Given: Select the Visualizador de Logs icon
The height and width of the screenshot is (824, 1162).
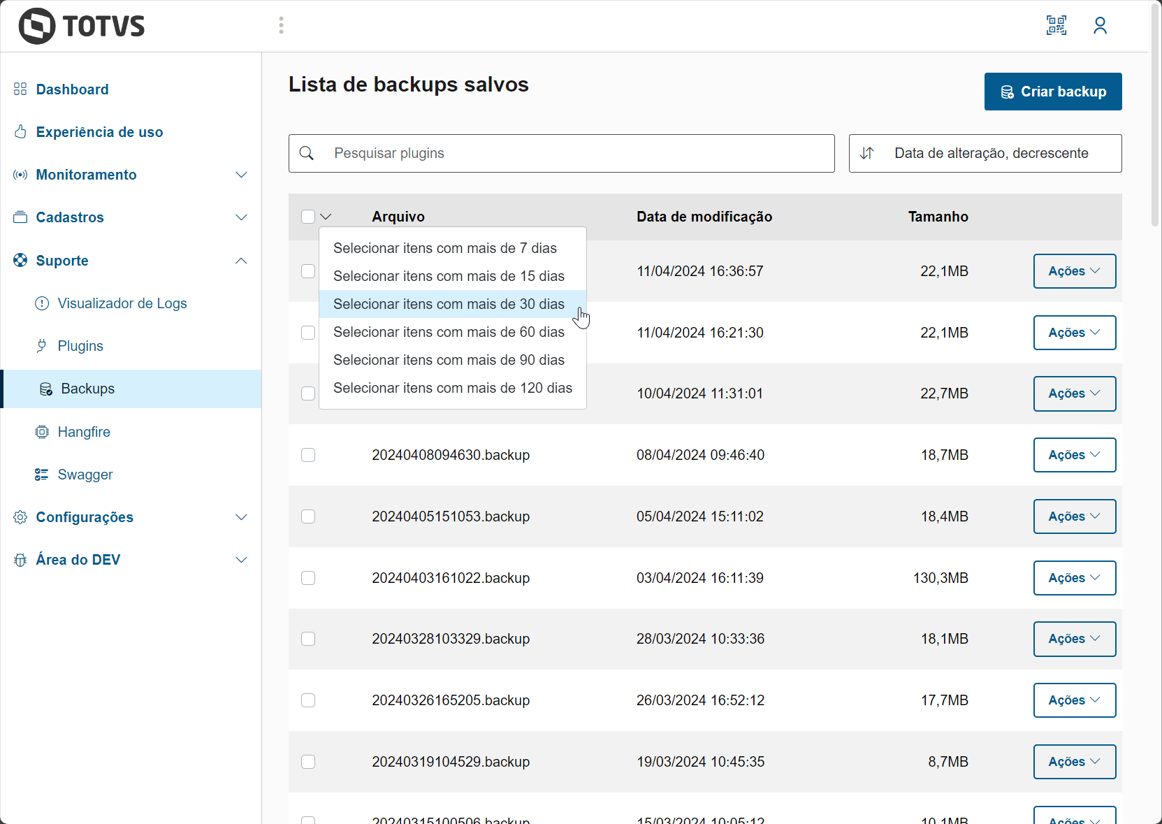Looking at the screenshot, I should [43, 303].
